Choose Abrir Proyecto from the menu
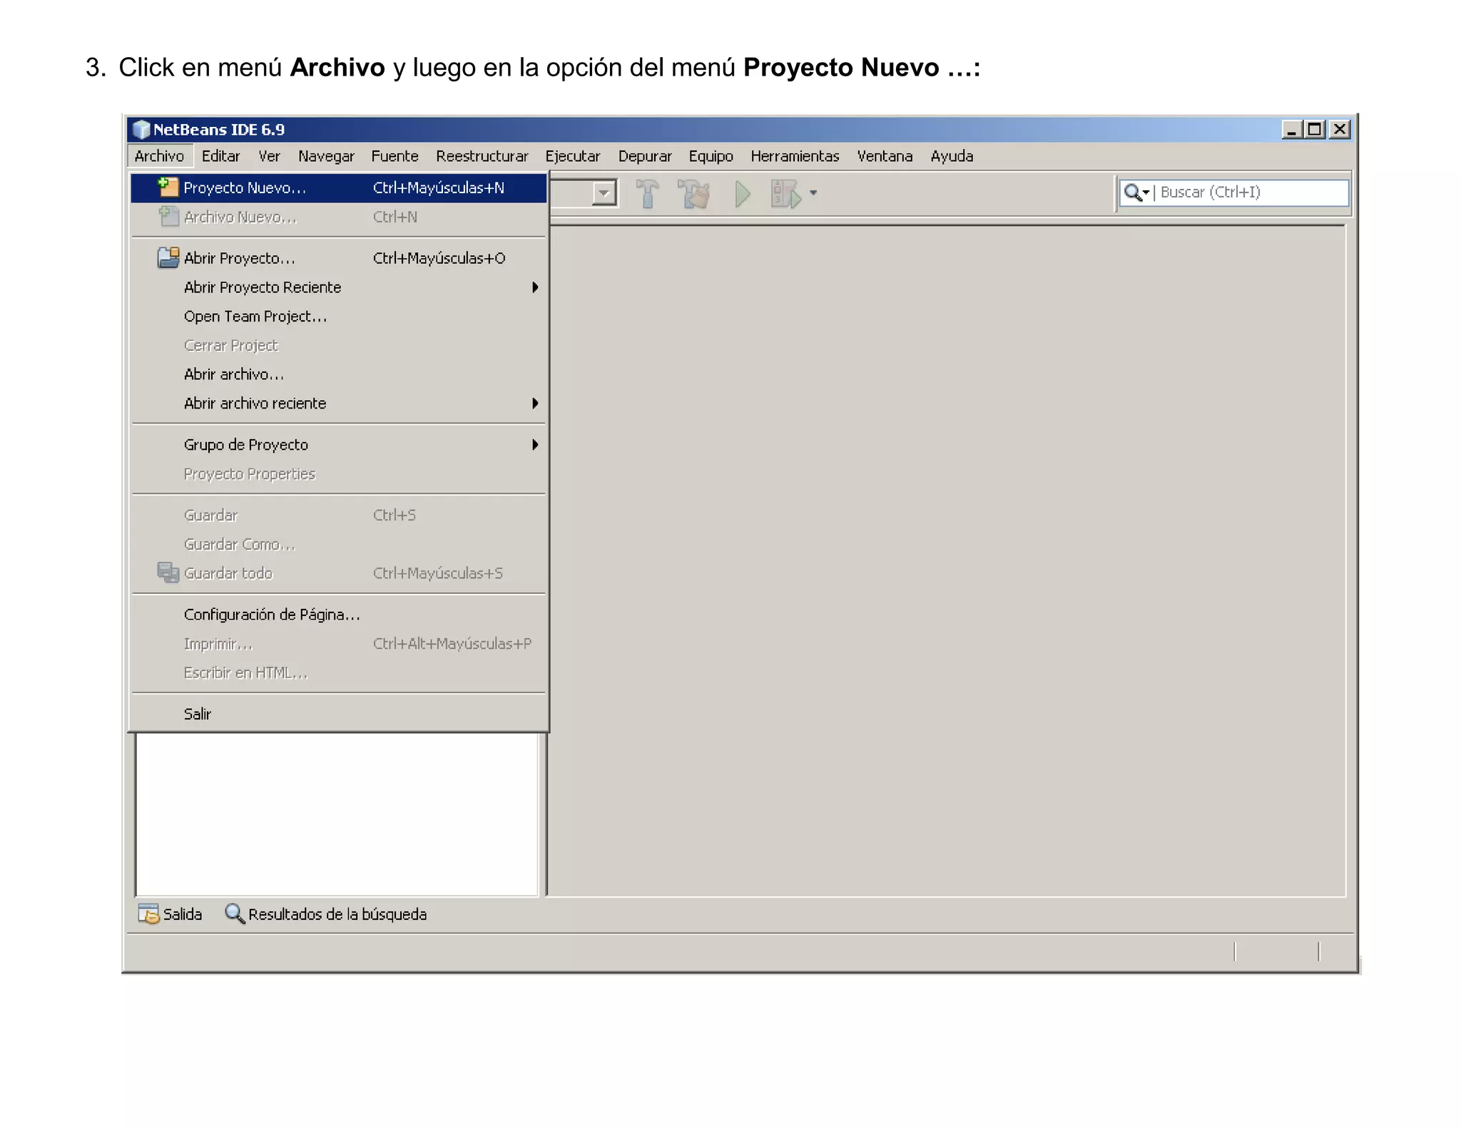1461x1128 pixels. [239, 258]
